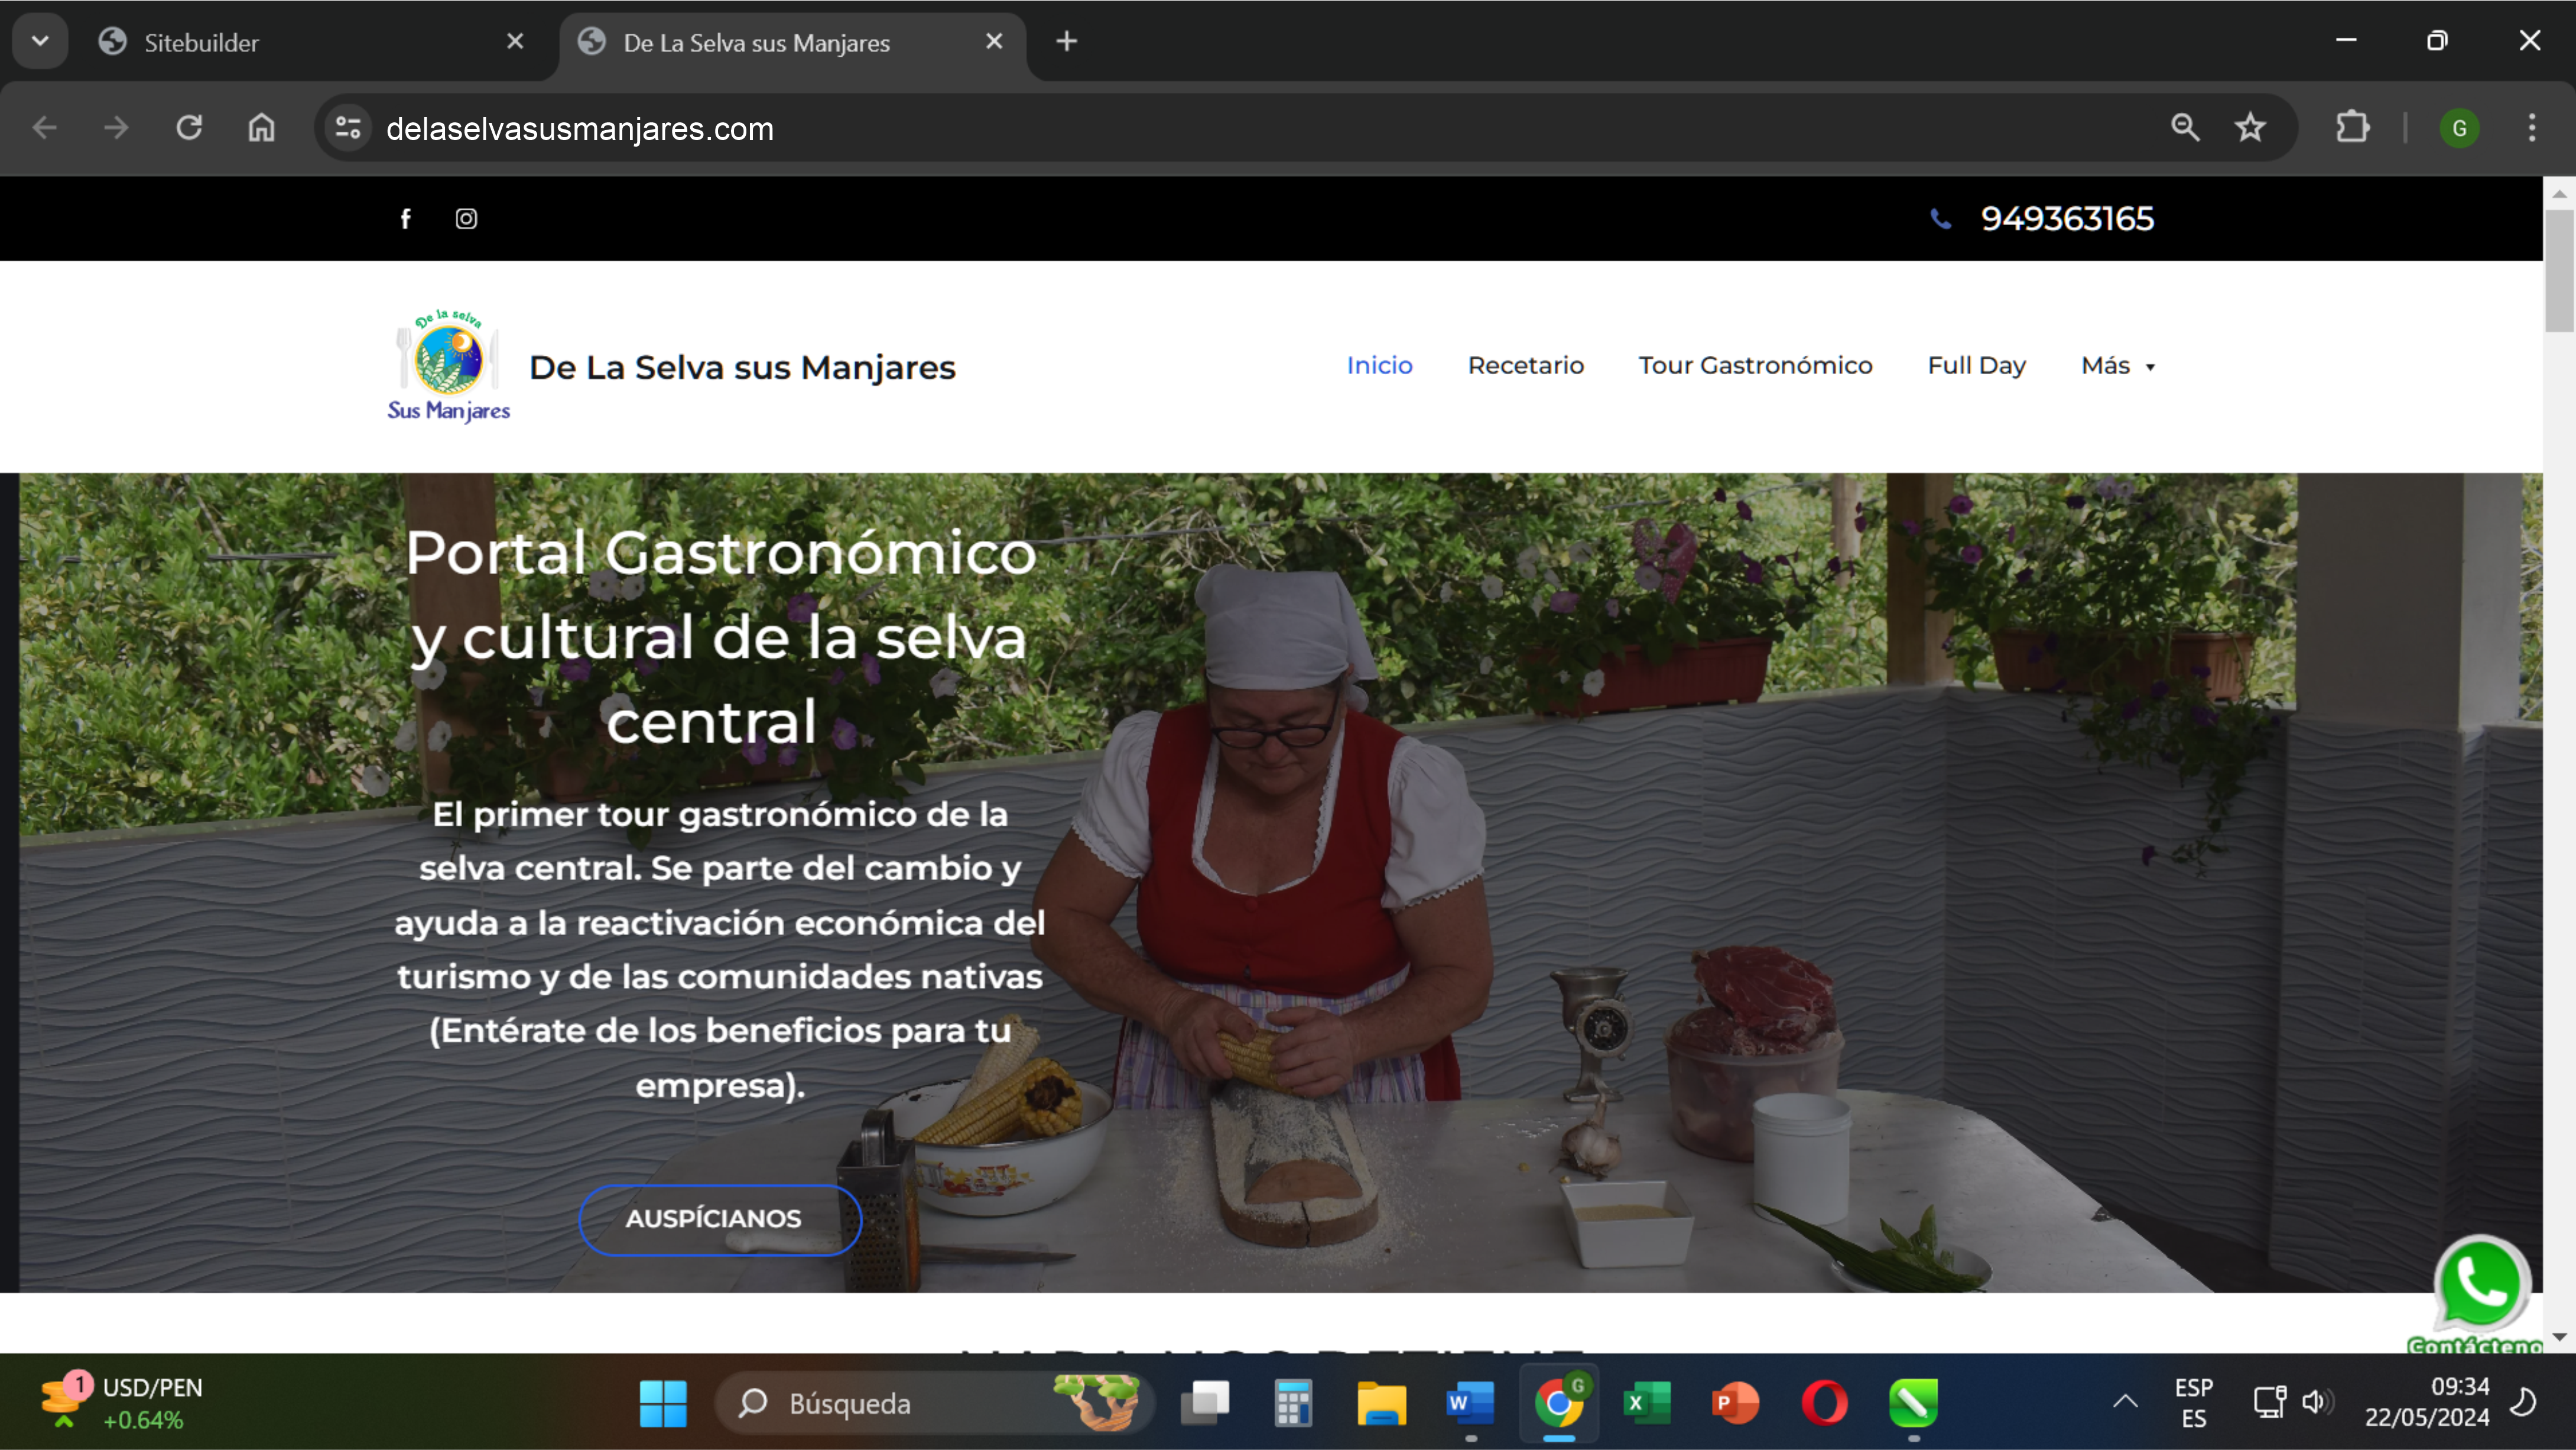Open the Instagram social icon
This screenshot has width=2576, height=1450.
tap(466, 218)
